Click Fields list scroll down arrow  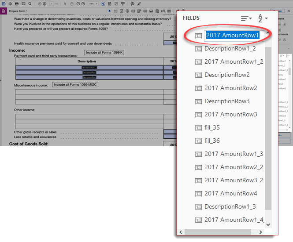[x=268, y=225]
